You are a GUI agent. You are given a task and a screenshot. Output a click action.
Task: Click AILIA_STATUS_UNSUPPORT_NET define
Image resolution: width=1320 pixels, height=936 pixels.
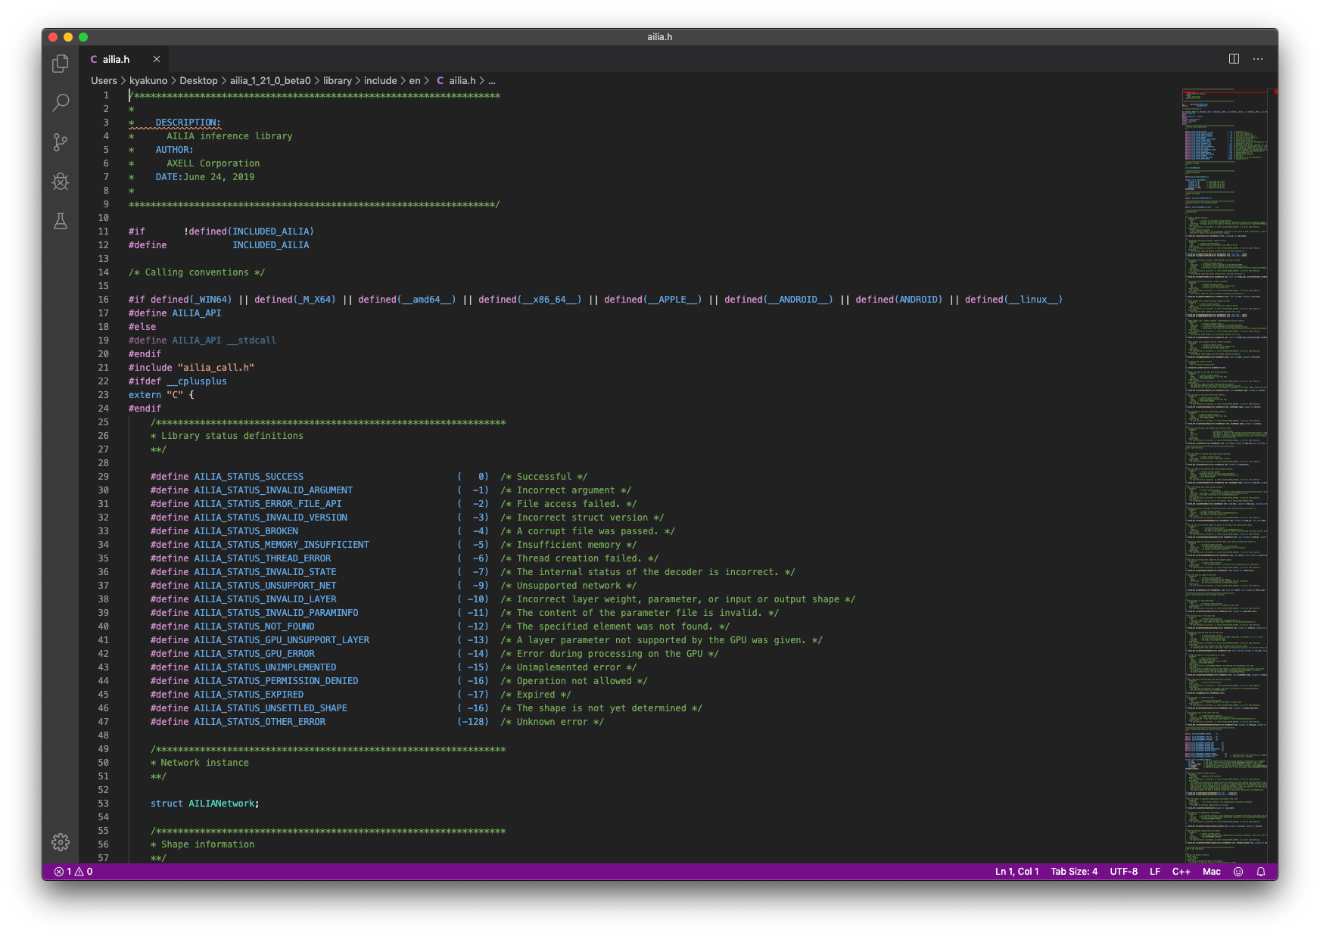click(x=265, y=586)
